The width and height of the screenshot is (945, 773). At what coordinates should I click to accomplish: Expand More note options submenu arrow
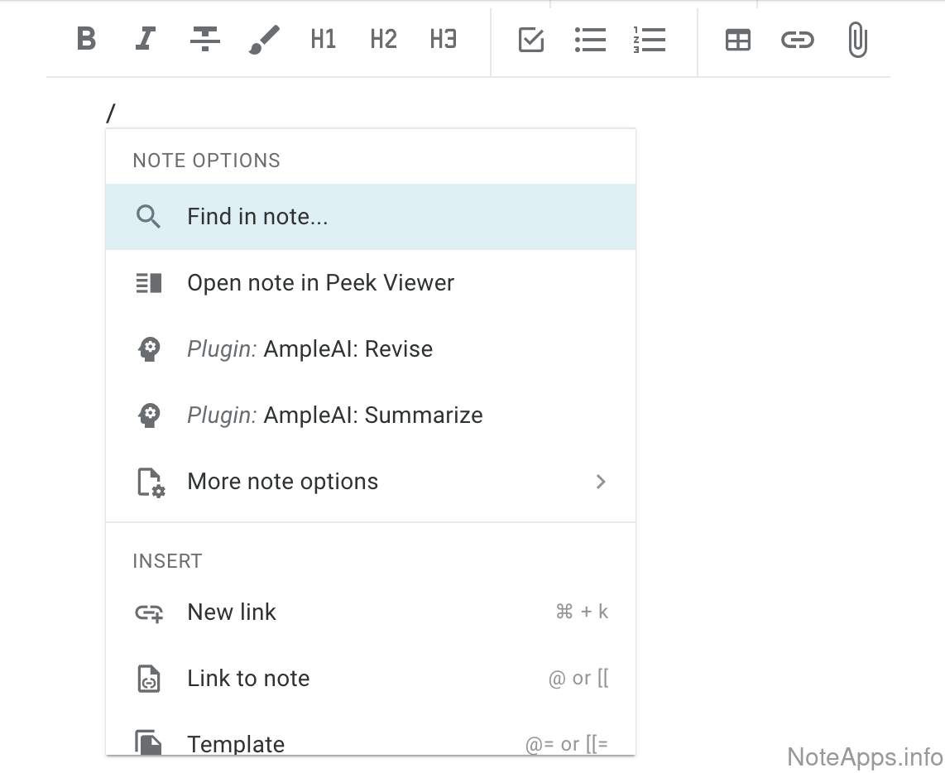pos(601,482)
